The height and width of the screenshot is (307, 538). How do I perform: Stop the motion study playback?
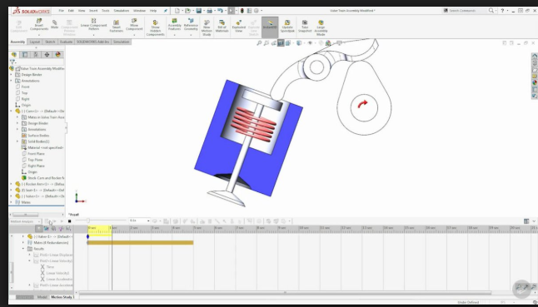click(70, 221)
